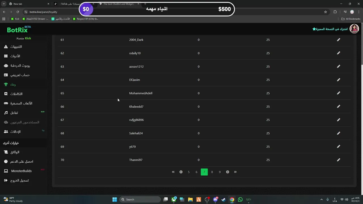Open التكاملات integrations section
The image size is (363, 204).
[13, 94]
